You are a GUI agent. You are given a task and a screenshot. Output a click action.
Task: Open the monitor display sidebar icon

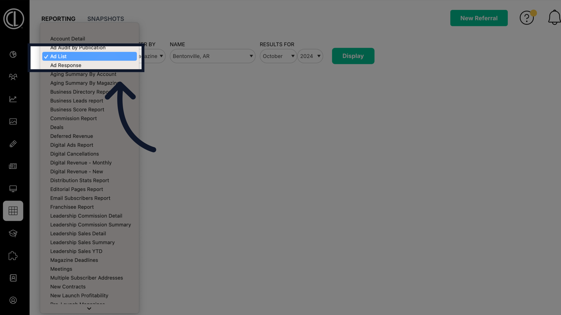[x=13, y=189]
